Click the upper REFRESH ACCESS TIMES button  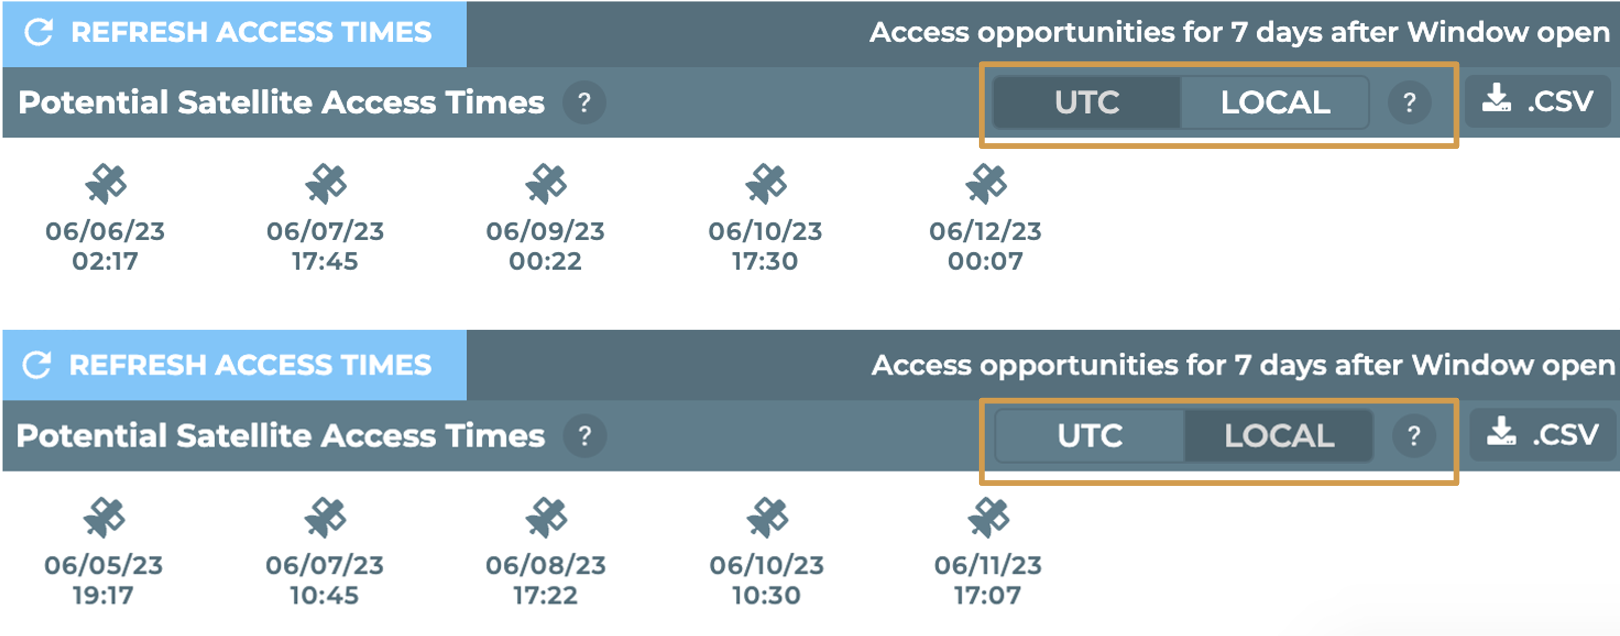235,33
